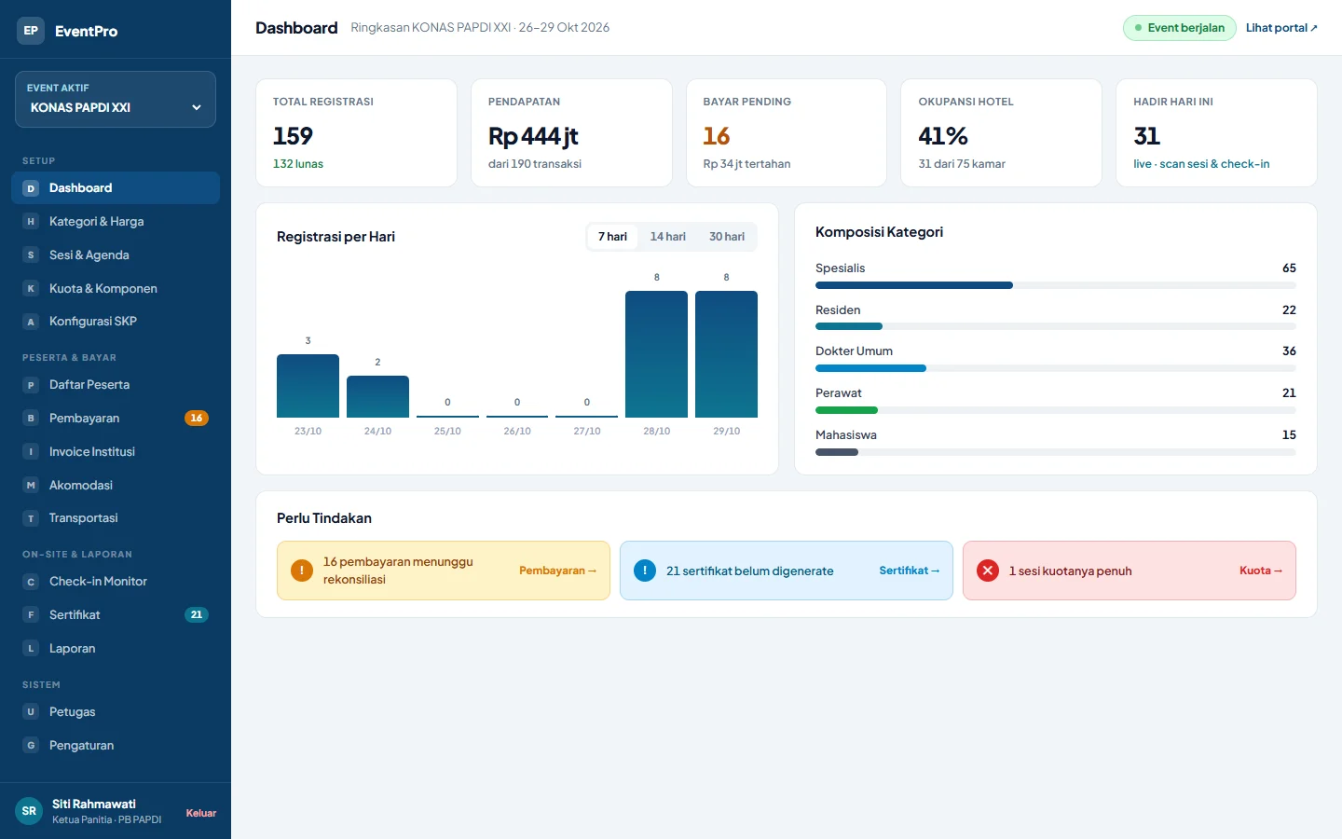Click the Petugas letter icon U
The image size is (1342, 839).
[x=31, y=712]
